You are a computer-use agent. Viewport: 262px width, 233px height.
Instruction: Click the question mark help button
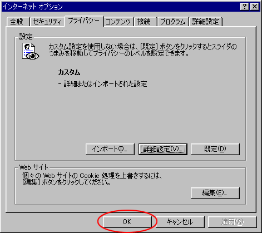pyautogui.click(x=245, y=7)
